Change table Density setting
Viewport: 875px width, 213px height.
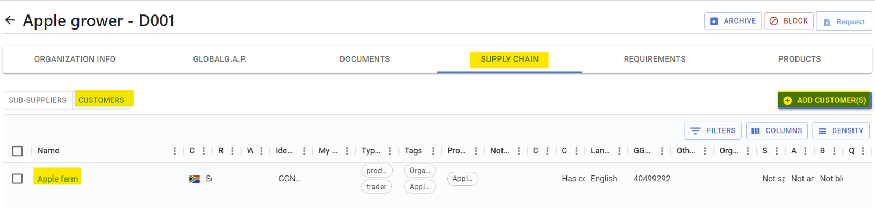click(x=841, y=131)
